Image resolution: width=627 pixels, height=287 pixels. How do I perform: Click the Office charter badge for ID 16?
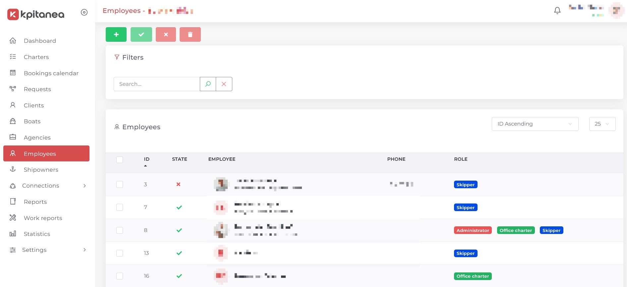coord(473,276)
